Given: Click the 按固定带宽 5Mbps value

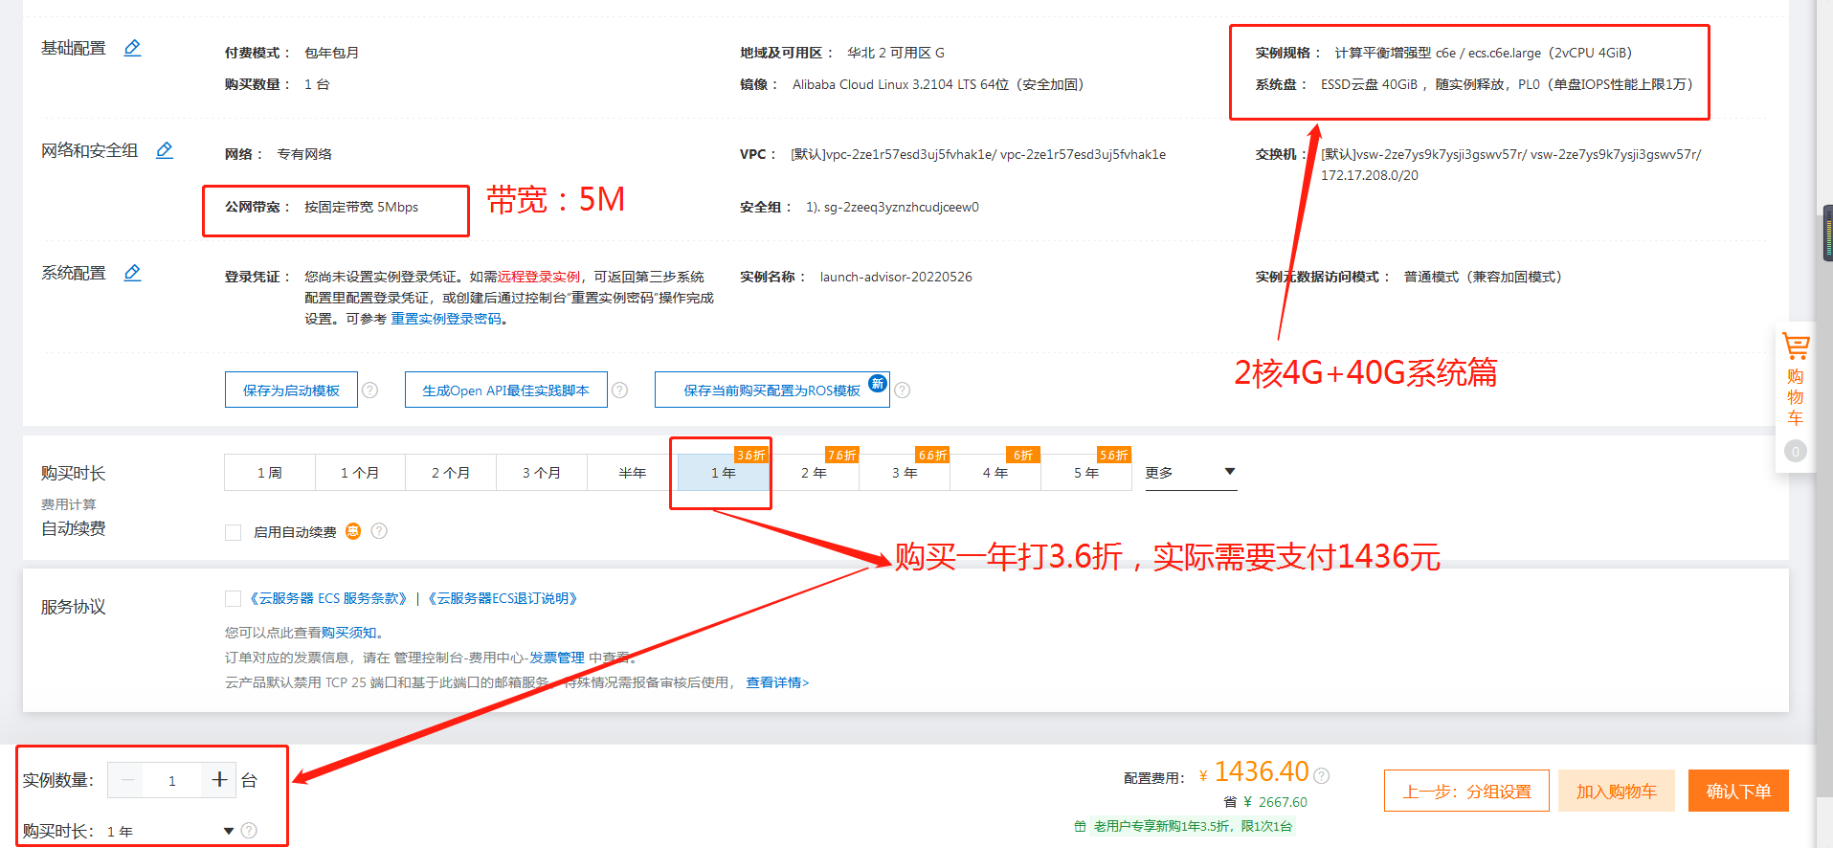Looking at the screenshot, I should point(362,207).
